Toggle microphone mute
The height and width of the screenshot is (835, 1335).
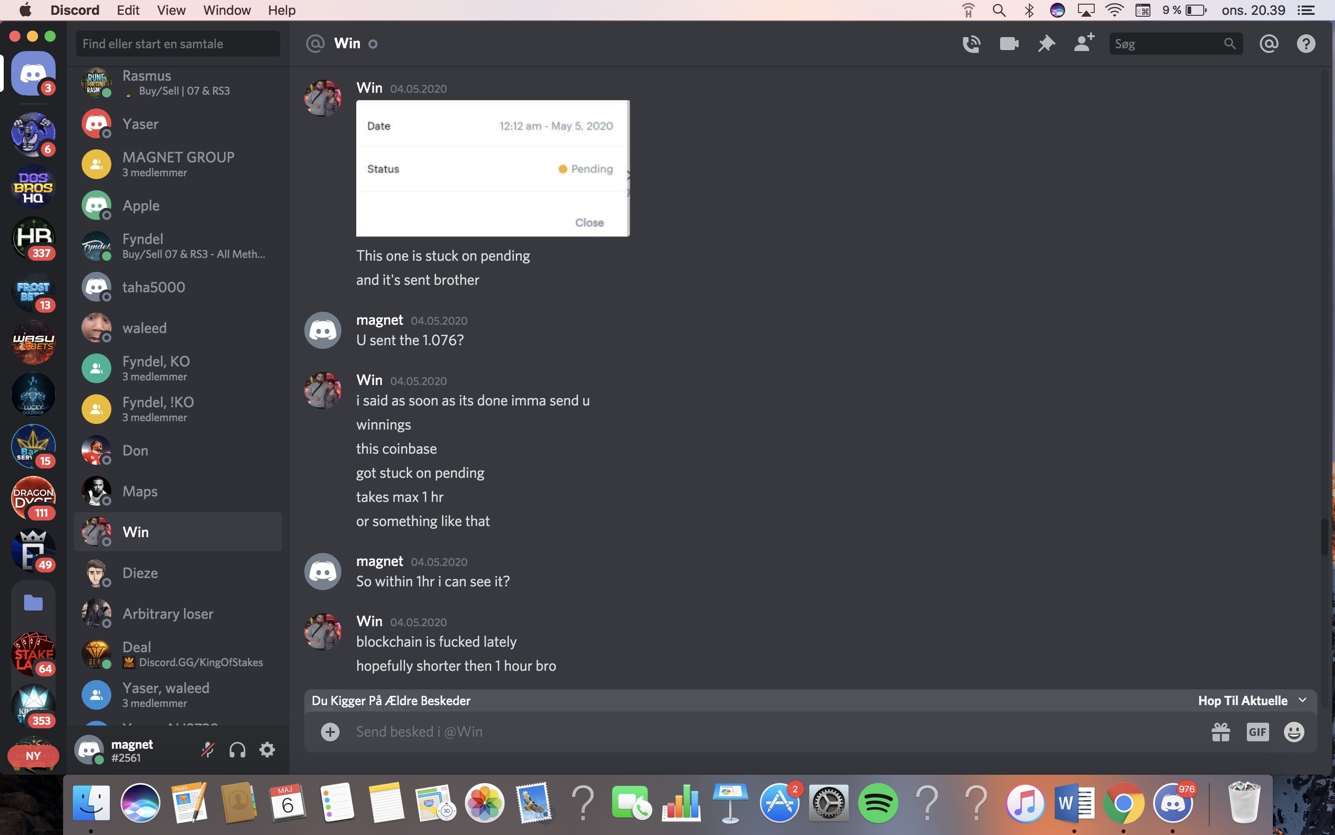(x=208, y=749)
